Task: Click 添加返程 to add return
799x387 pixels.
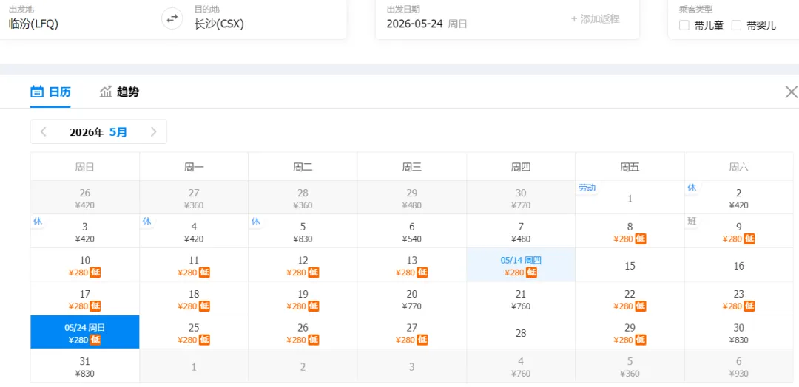Action: point(595,18)
